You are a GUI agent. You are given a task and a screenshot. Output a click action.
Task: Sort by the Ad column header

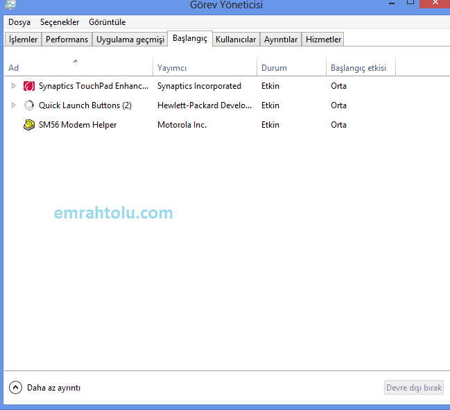tap(78, 67)
